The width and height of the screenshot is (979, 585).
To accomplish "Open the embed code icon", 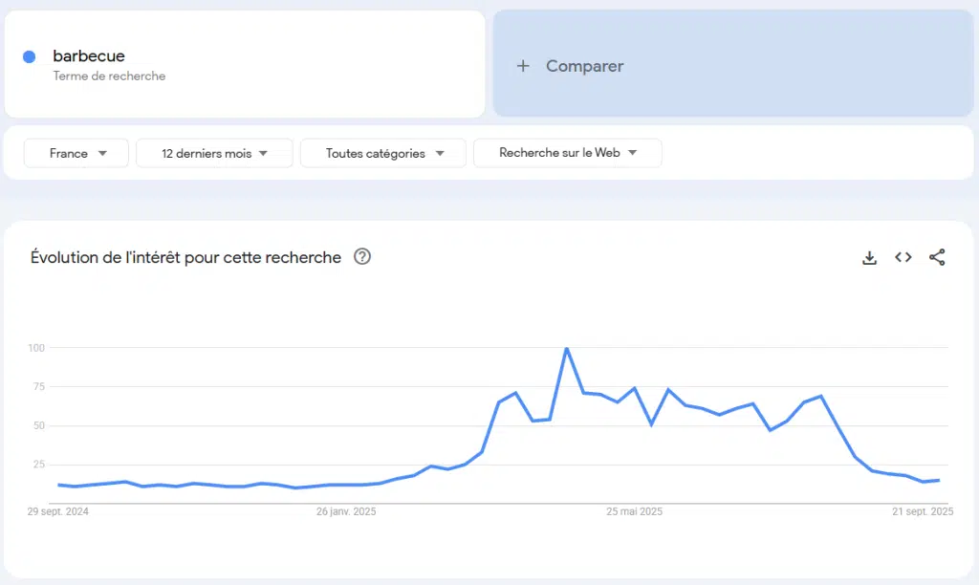I will [x=903, y=257].
